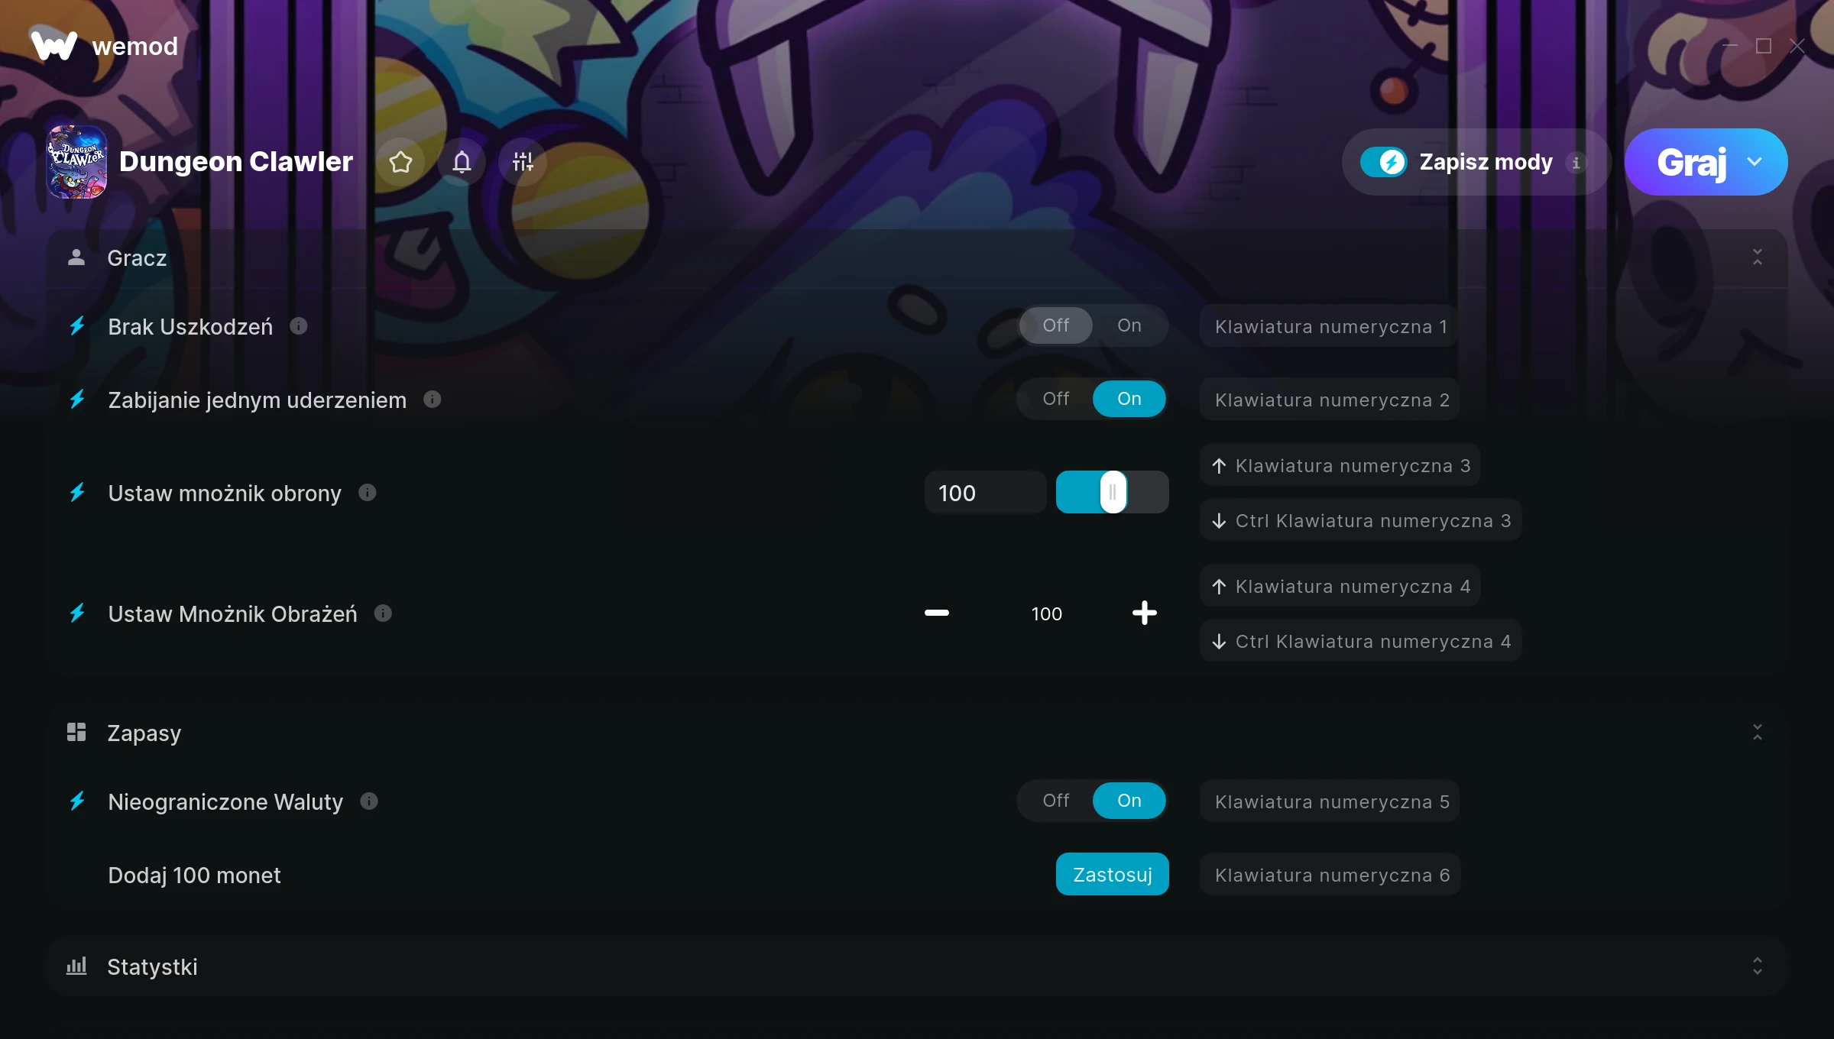Click Zastosuj for Dodaj 100 monet
Viewport: 1834px width, 1039px height.
pyautogui.click(x=1113, y=874)
